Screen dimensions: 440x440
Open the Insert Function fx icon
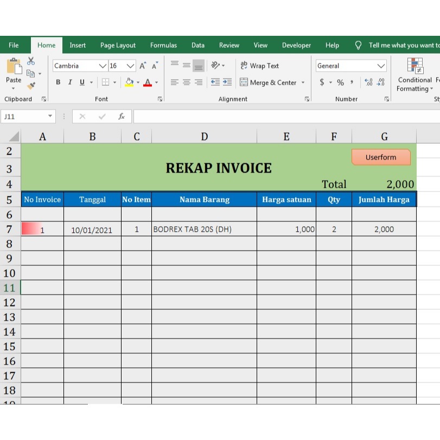122,116
